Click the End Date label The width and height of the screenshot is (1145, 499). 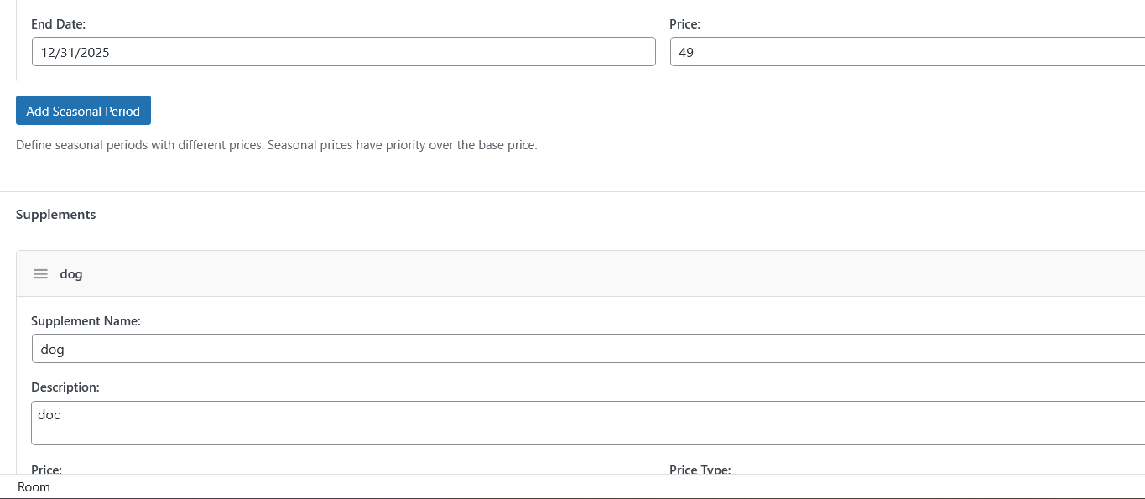pos(58,24)
